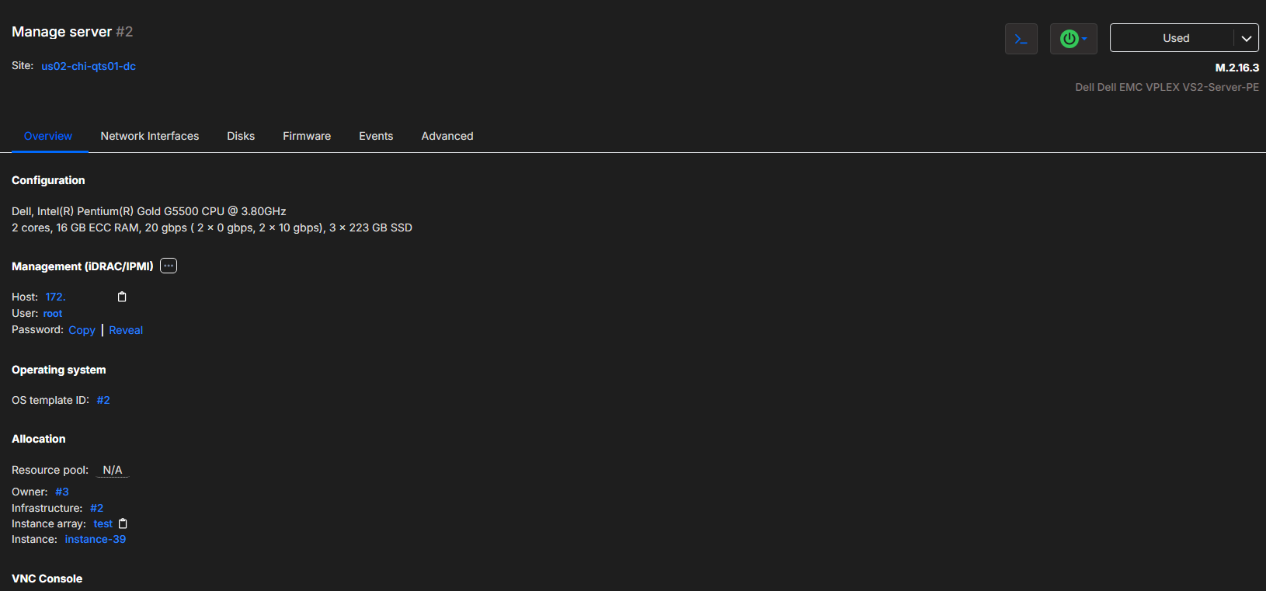The image size is (1266, 591).
Task: Click the root user link
Action: point(53,313)
